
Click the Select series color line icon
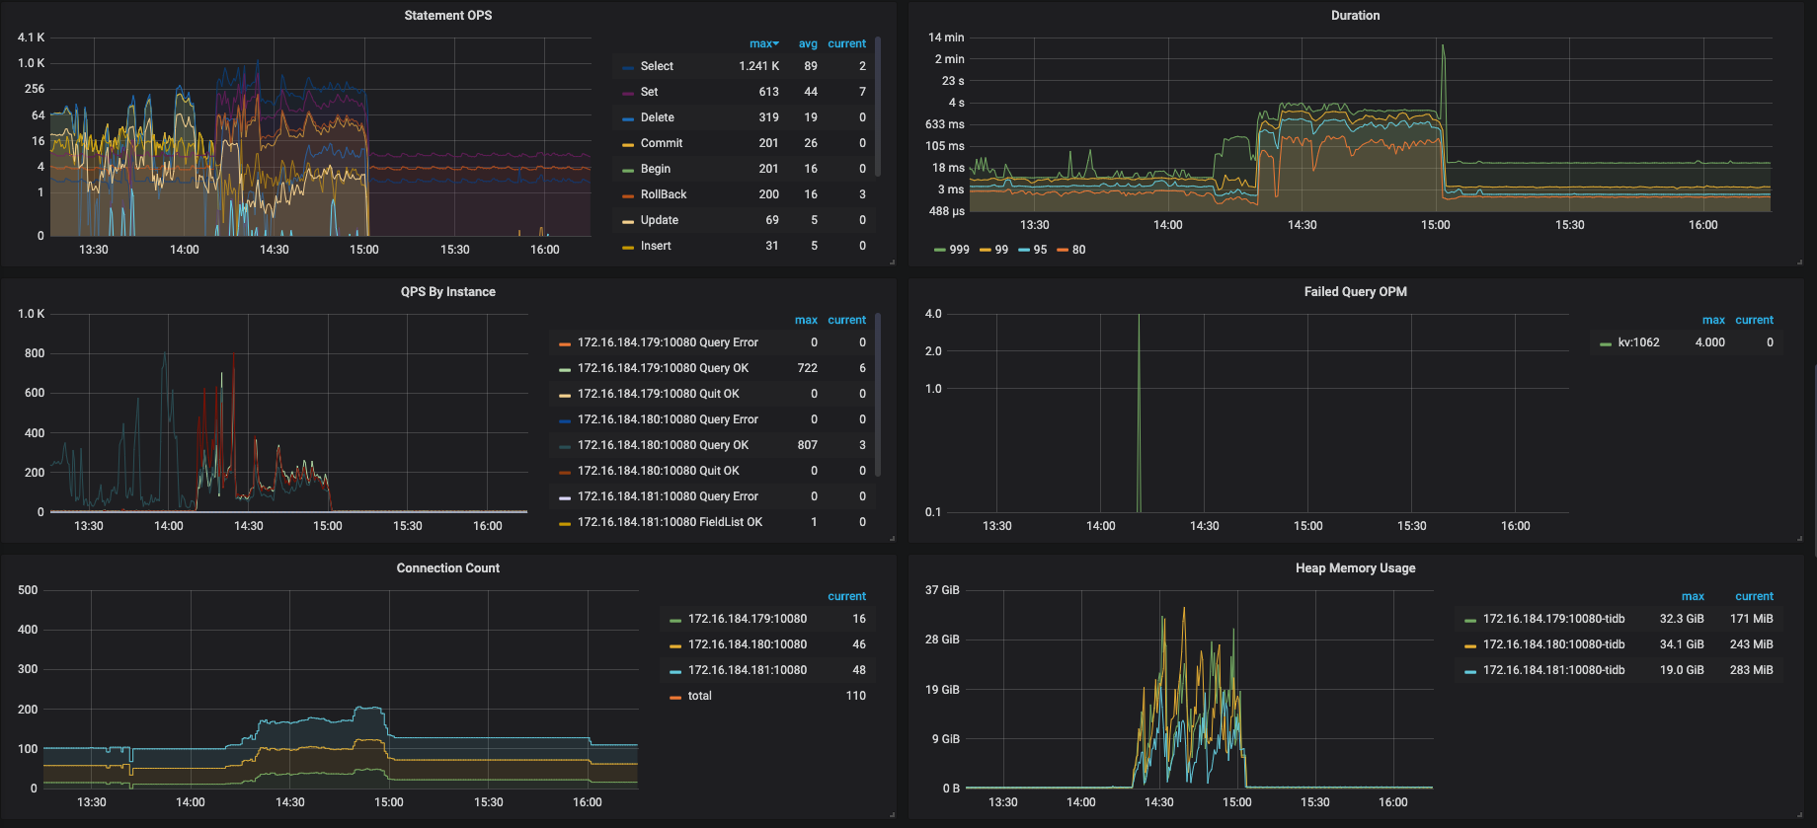pos(628,67)
